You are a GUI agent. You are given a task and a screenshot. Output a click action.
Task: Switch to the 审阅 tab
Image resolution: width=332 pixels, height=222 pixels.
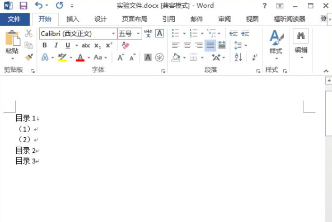(225, 19)
